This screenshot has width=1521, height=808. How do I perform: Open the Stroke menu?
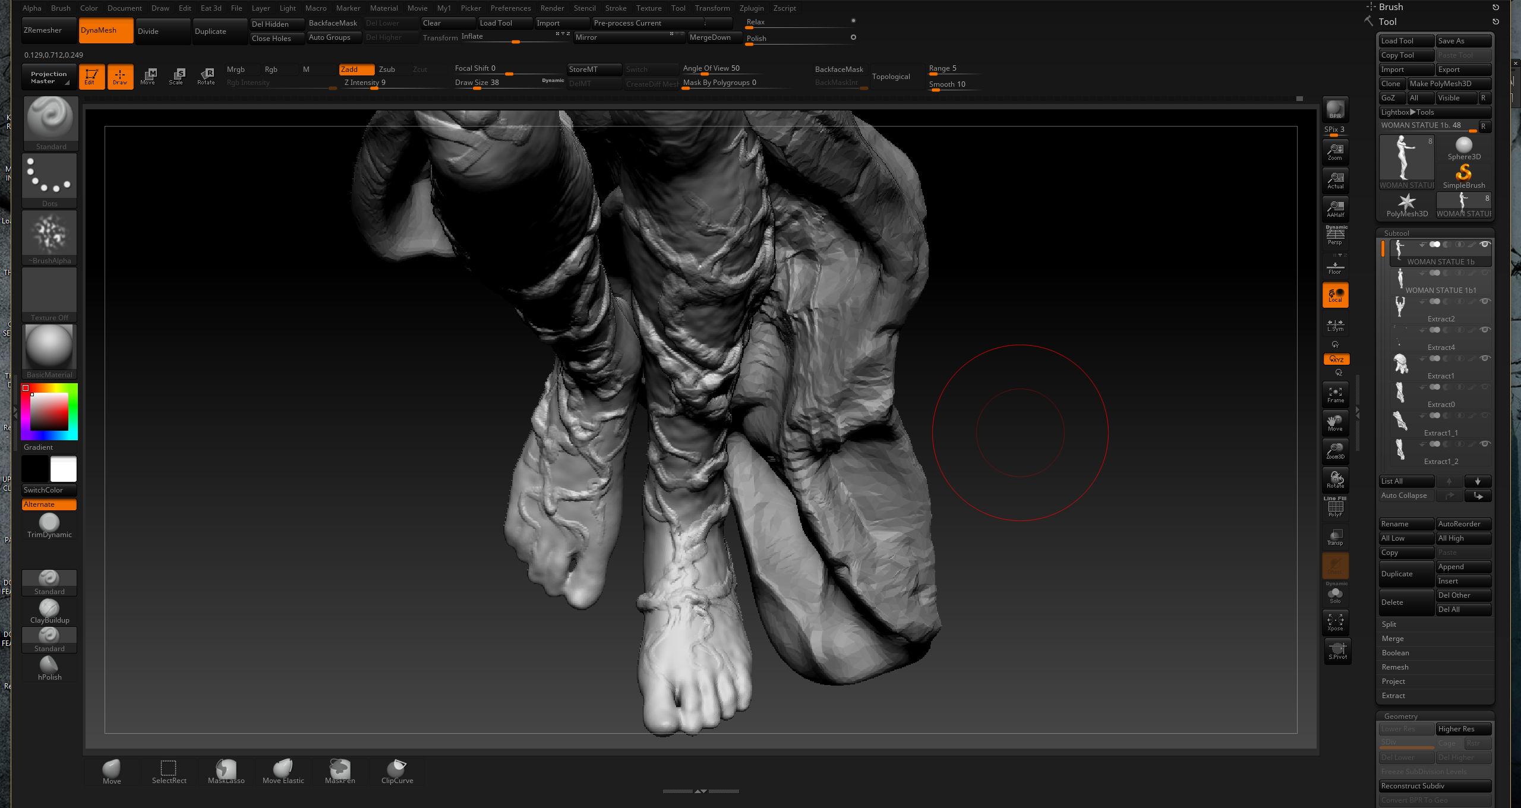pyautogui.click(x=616, y=8)
